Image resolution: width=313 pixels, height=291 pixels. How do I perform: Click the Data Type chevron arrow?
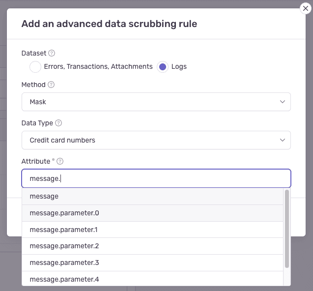(x=283, y=140)
